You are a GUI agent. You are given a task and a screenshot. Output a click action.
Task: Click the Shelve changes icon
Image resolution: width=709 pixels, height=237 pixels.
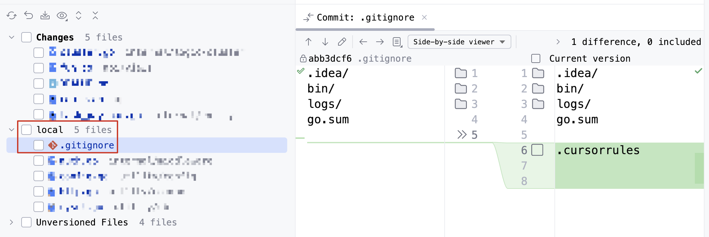[45, 15]
